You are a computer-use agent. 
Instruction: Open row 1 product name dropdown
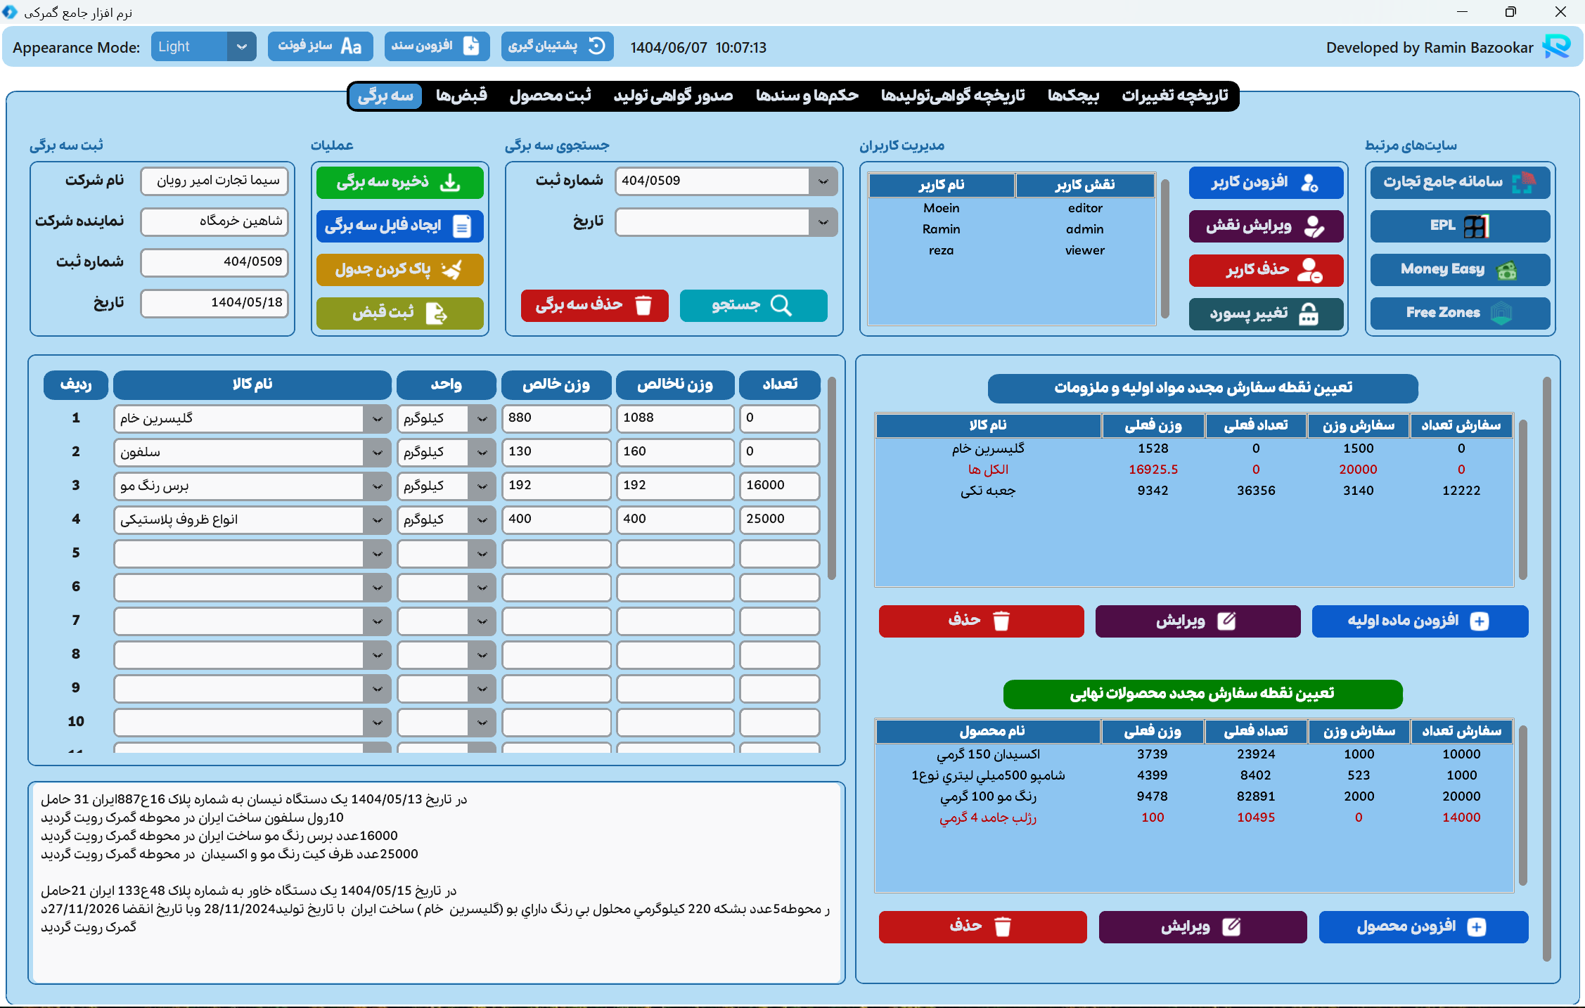pyautogui.click(x=378, y=419)
